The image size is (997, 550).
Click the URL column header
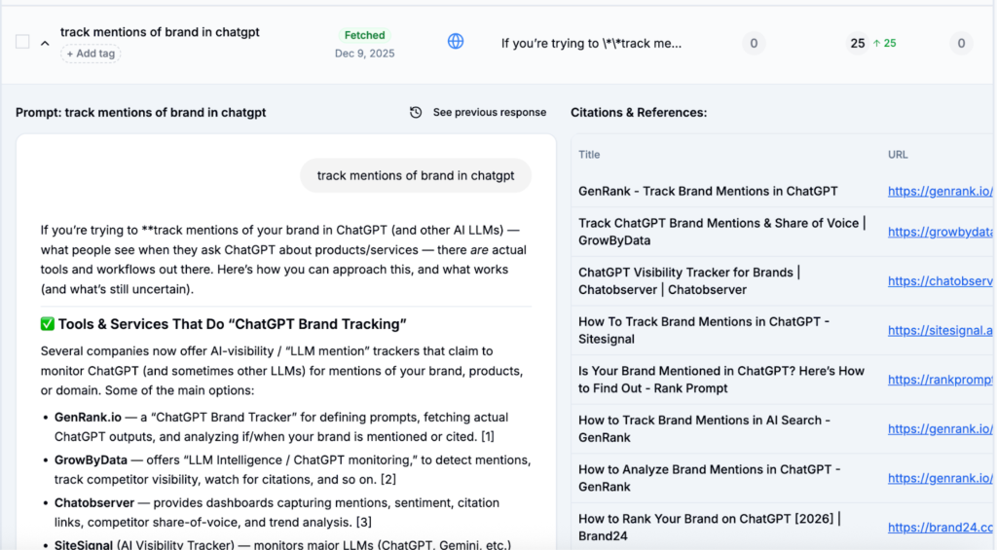point(898,155)
